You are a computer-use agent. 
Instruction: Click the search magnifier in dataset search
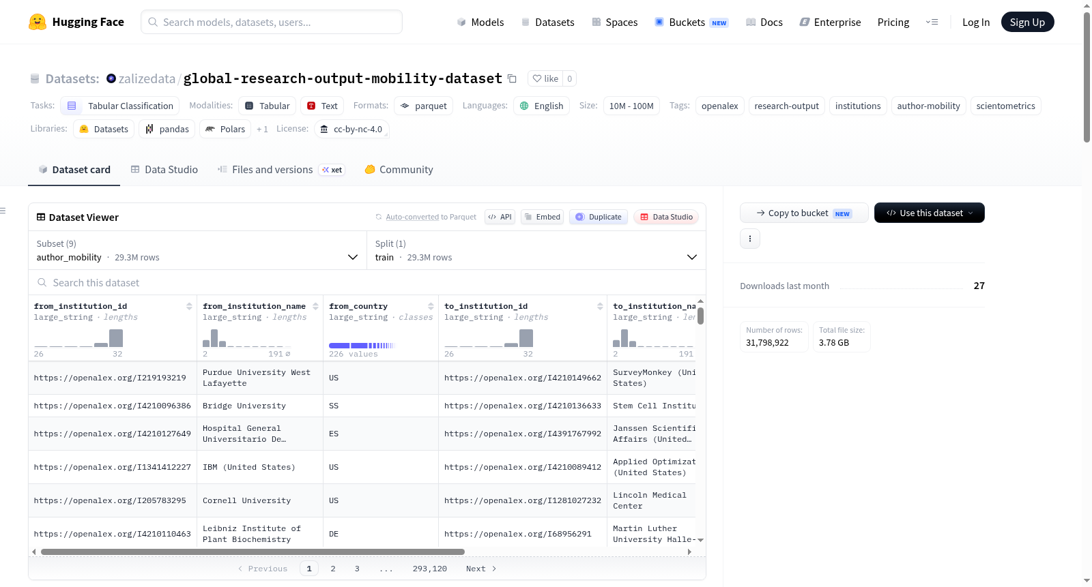pyautogui.click(x=42, y=282)
